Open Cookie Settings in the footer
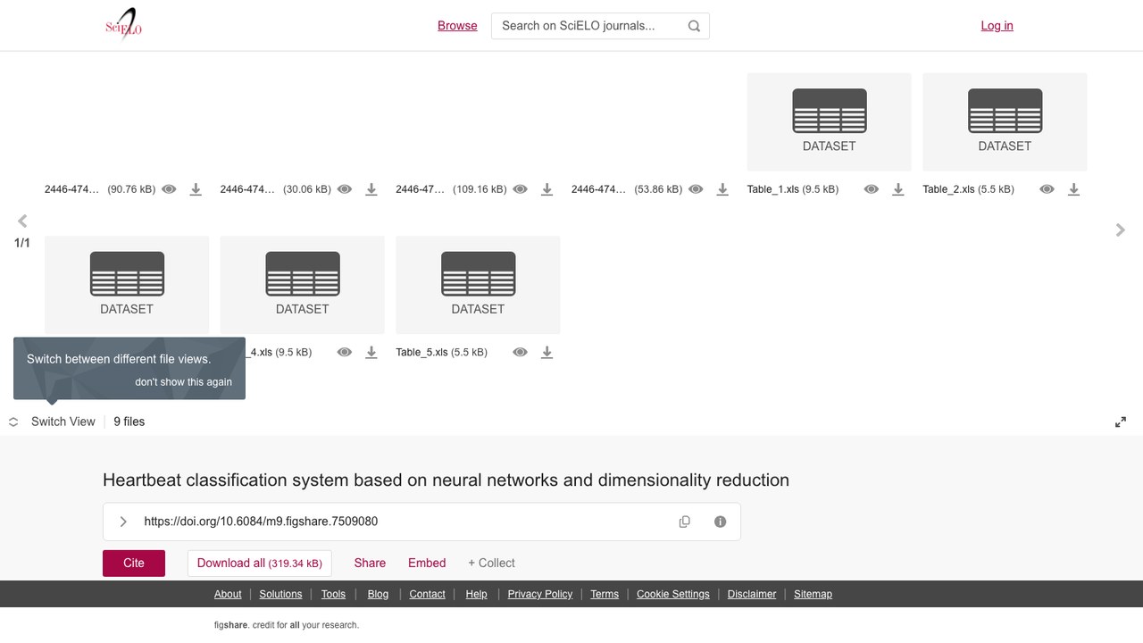 pyautogui.click(x=673, y=594)
